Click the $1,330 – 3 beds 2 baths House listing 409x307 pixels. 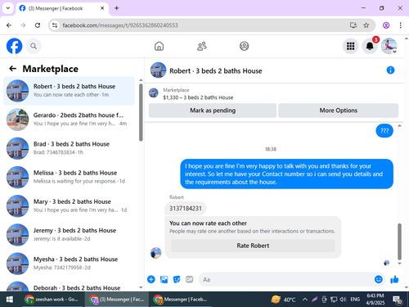[198, 97]
